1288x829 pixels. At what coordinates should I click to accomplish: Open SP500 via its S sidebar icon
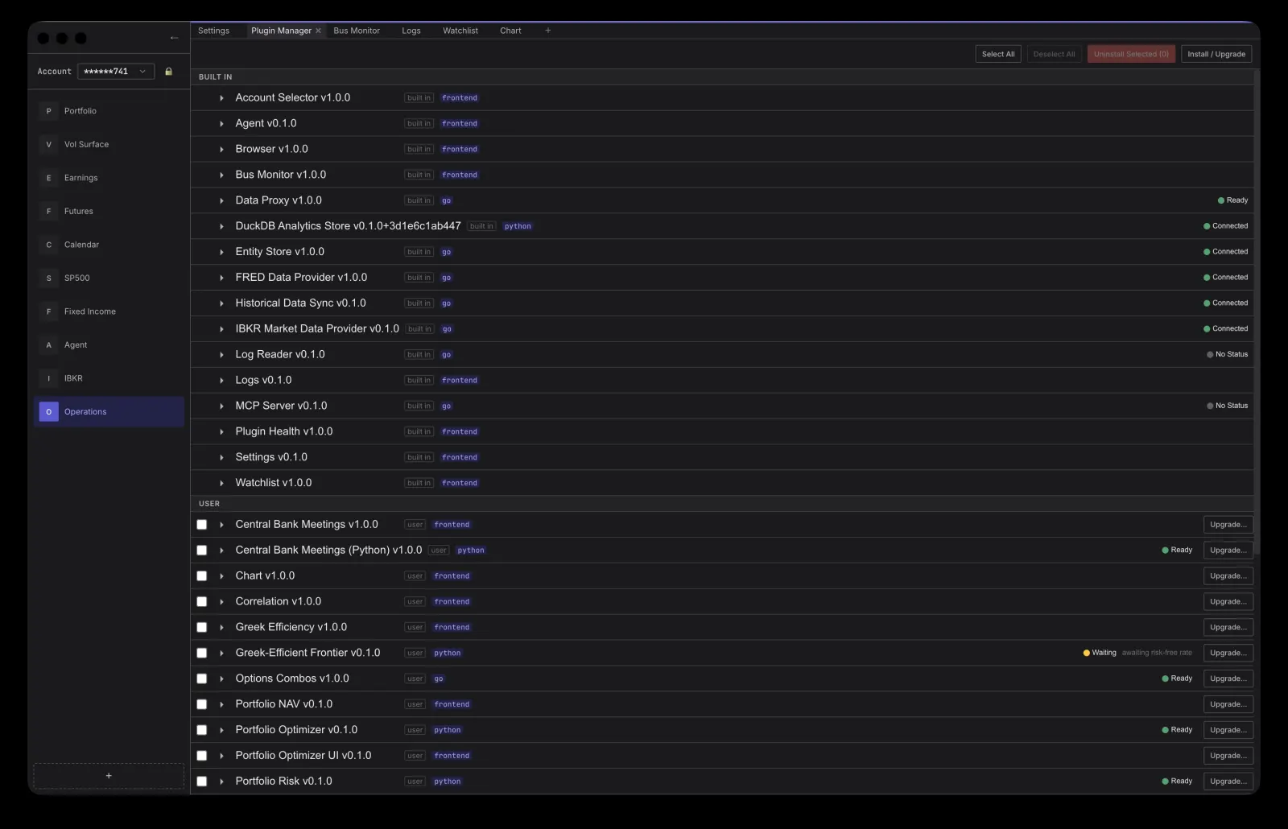(x=48, y=278)
